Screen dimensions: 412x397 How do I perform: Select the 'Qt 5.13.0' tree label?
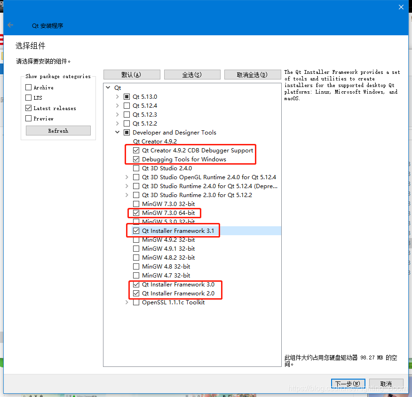pos(145,97)
